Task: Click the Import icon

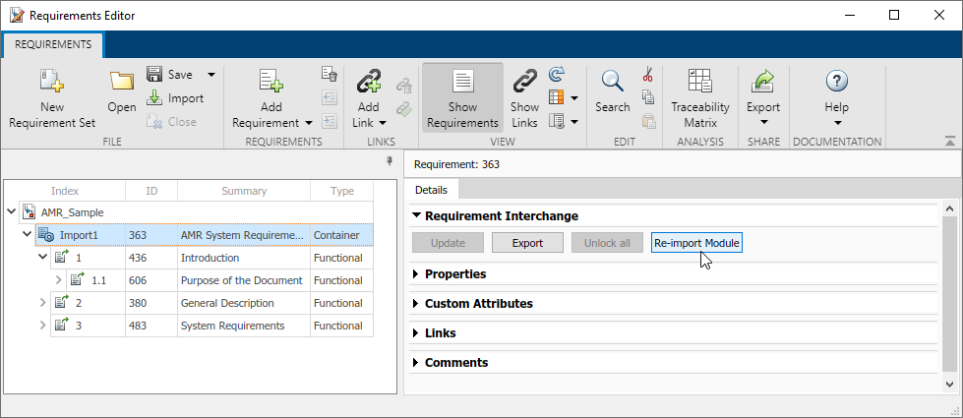Action: pyautogui.click(x=154, y=98)
